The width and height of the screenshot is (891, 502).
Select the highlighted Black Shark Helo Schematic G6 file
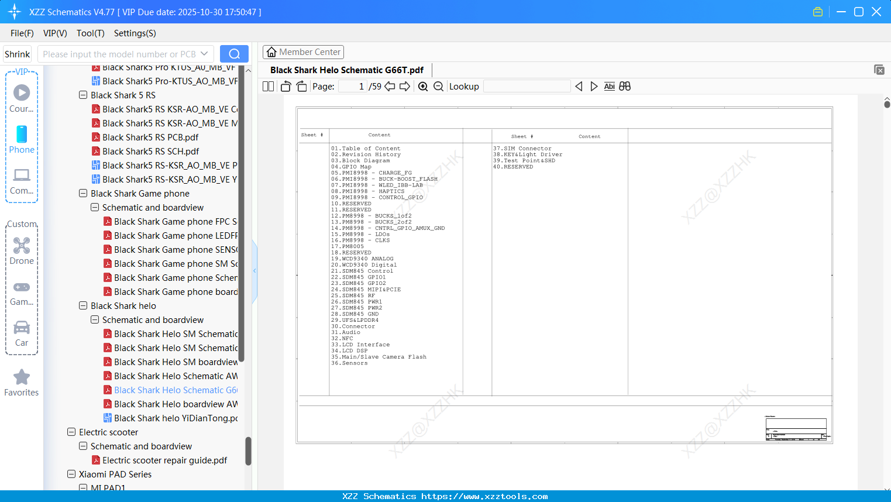point(170,390)
